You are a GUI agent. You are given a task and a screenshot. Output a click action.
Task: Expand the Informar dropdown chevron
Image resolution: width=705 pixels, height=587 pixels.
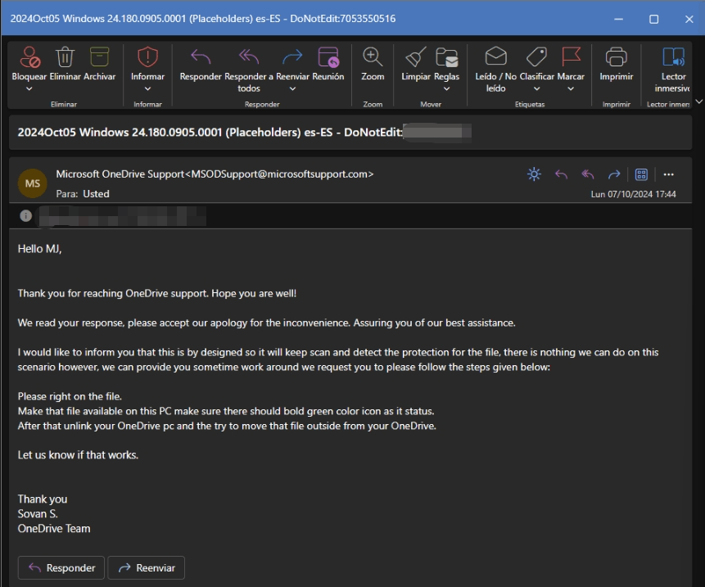tap(147, 88)
